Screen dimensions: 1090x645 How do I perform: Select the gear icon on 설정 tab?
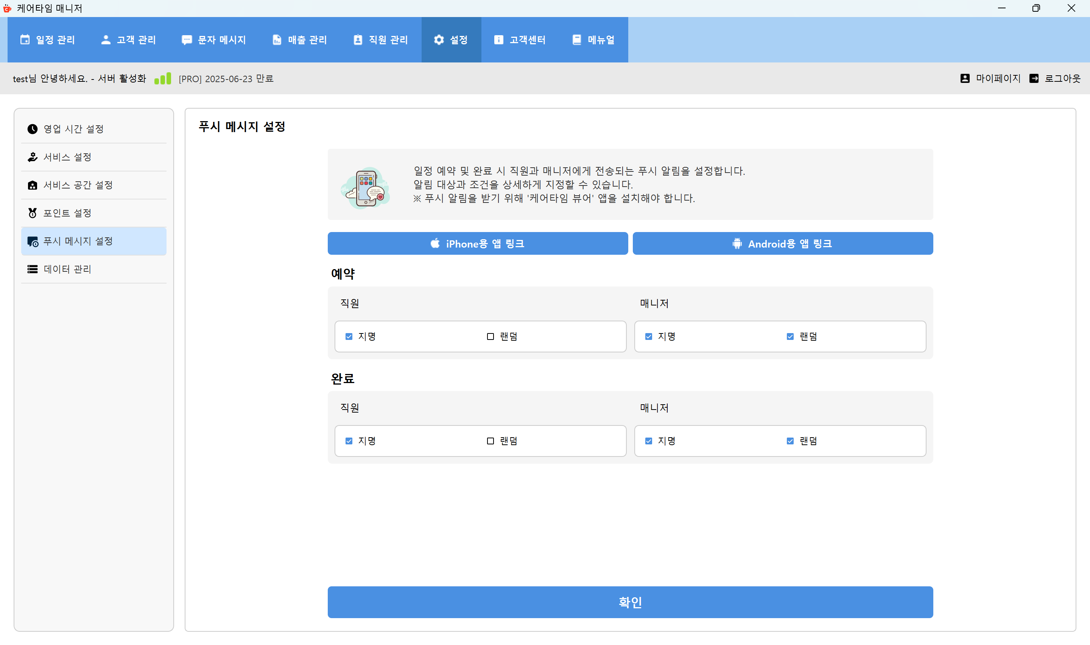point(438,39)
